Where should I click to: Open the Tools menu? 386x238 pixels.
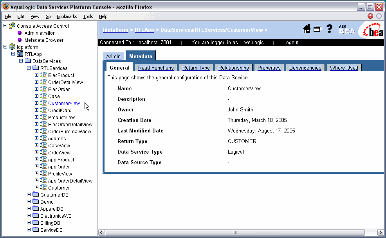88,16
